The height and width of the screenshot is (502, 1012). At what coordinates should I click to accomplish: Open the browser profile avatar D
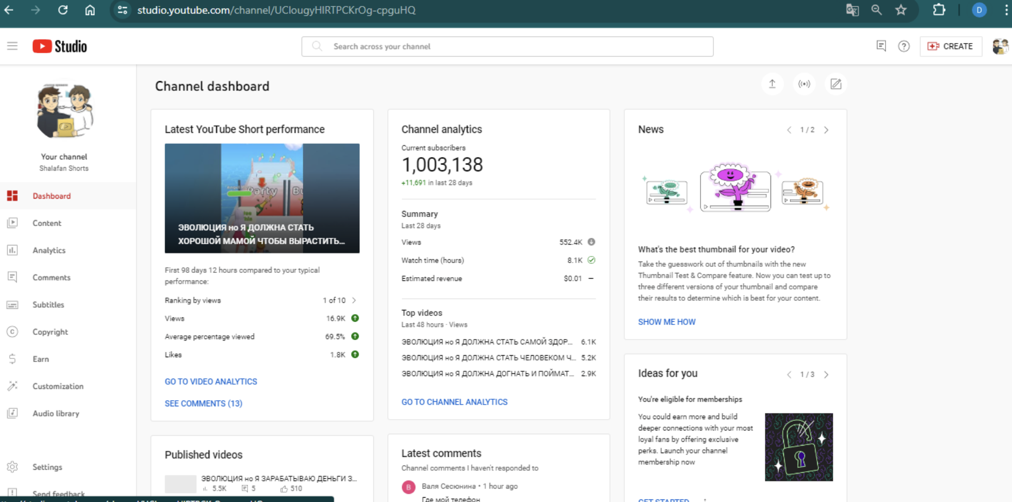point(979,10)
